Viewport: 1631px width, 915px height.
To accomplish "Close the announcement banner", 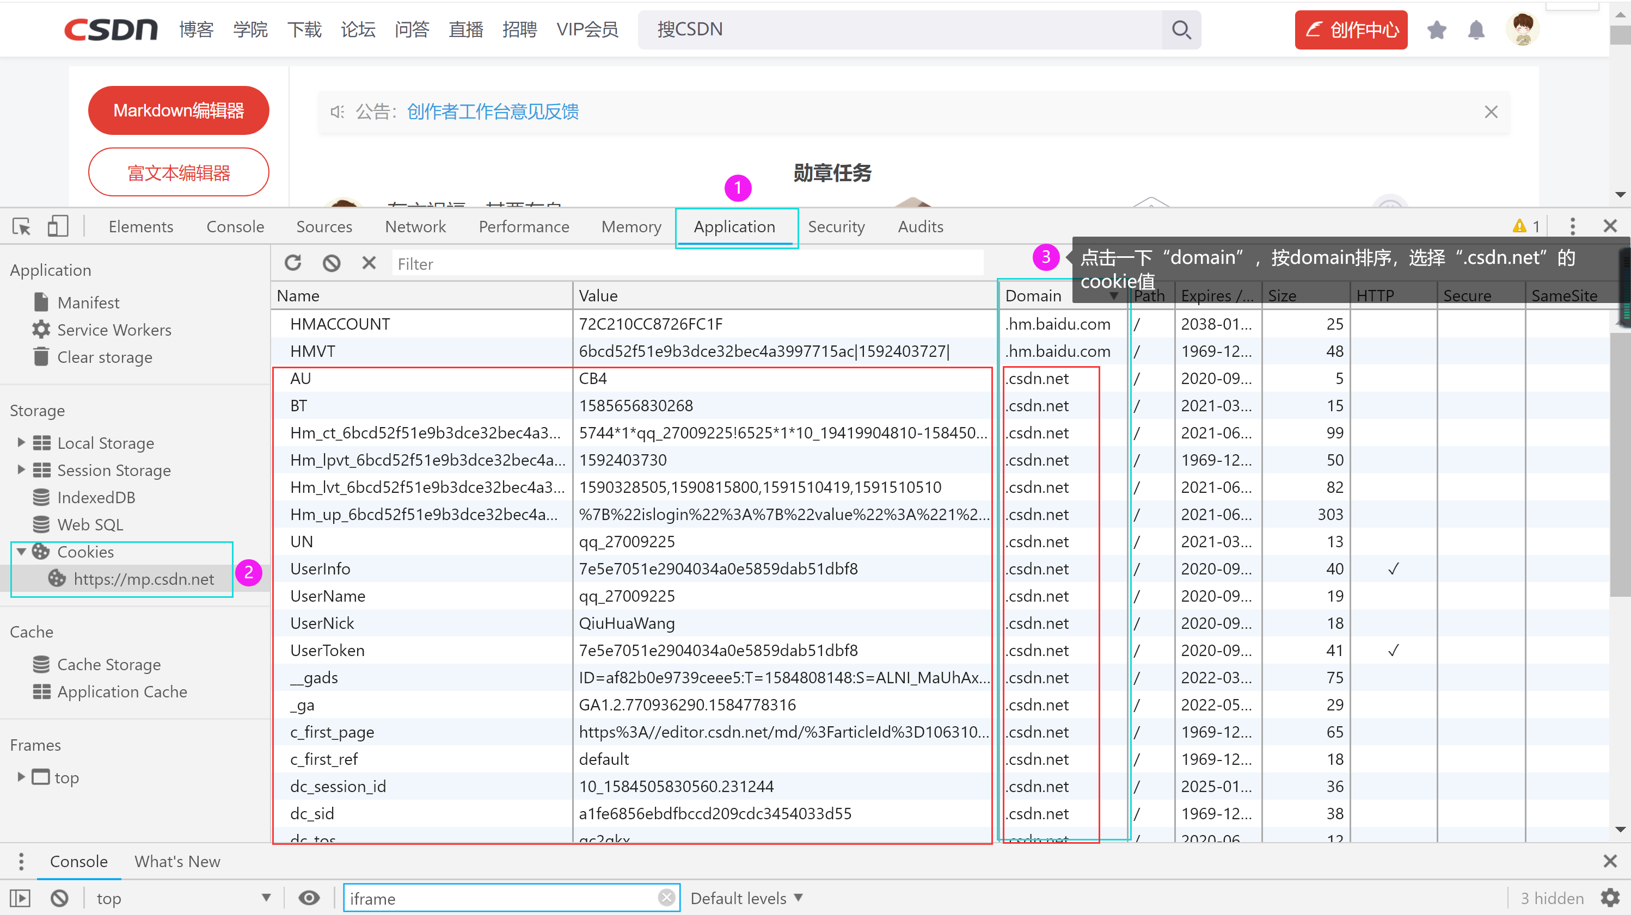I will (1491, 112).
